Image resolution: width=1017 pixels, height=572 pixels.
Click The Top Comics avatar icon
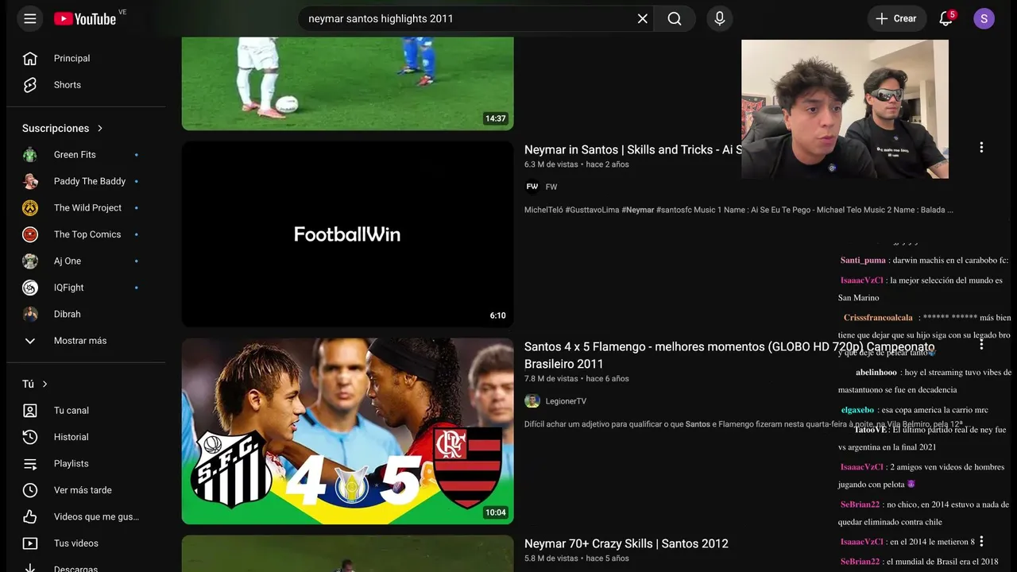click(x=30, y=234)
